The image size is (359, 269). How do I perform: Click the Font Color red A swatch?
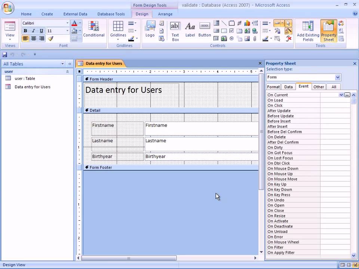(x=74, y=23)
